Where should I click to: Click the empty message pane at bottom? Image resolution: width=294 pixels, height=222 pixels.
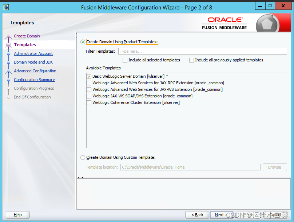(184, 194)
